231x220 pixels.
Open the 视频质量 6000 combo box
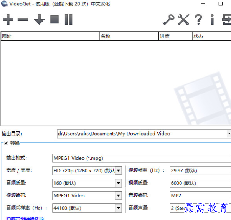point(200,183)
